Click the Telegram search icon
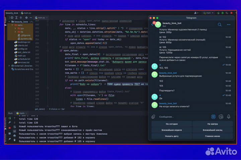The height and width of the screenshot is (160, 241). [x=220, y=24]
